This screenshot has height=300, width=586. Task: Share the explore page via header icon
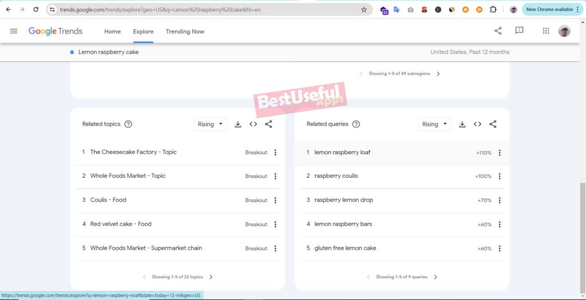point(498,31)
